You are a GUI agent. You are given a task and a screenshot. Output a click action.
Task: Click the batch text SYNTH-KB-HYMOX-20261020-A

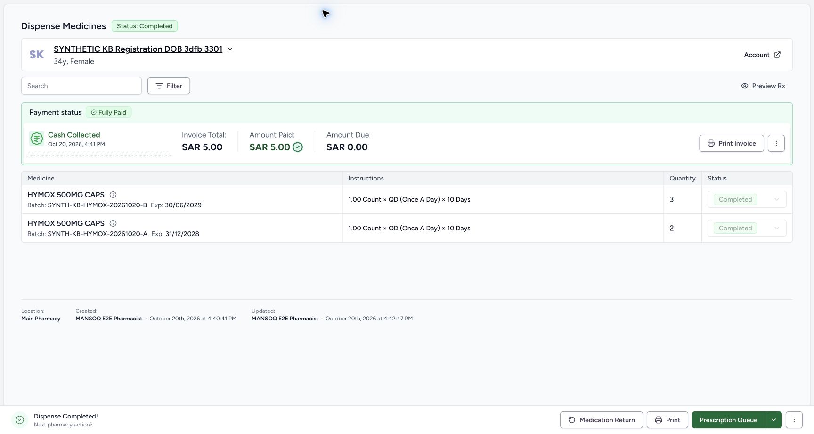point(98,234)
